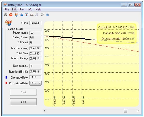Click the 10% axis label on graph
The width and height of the screenshot is (144, 117).
(47, 100)
